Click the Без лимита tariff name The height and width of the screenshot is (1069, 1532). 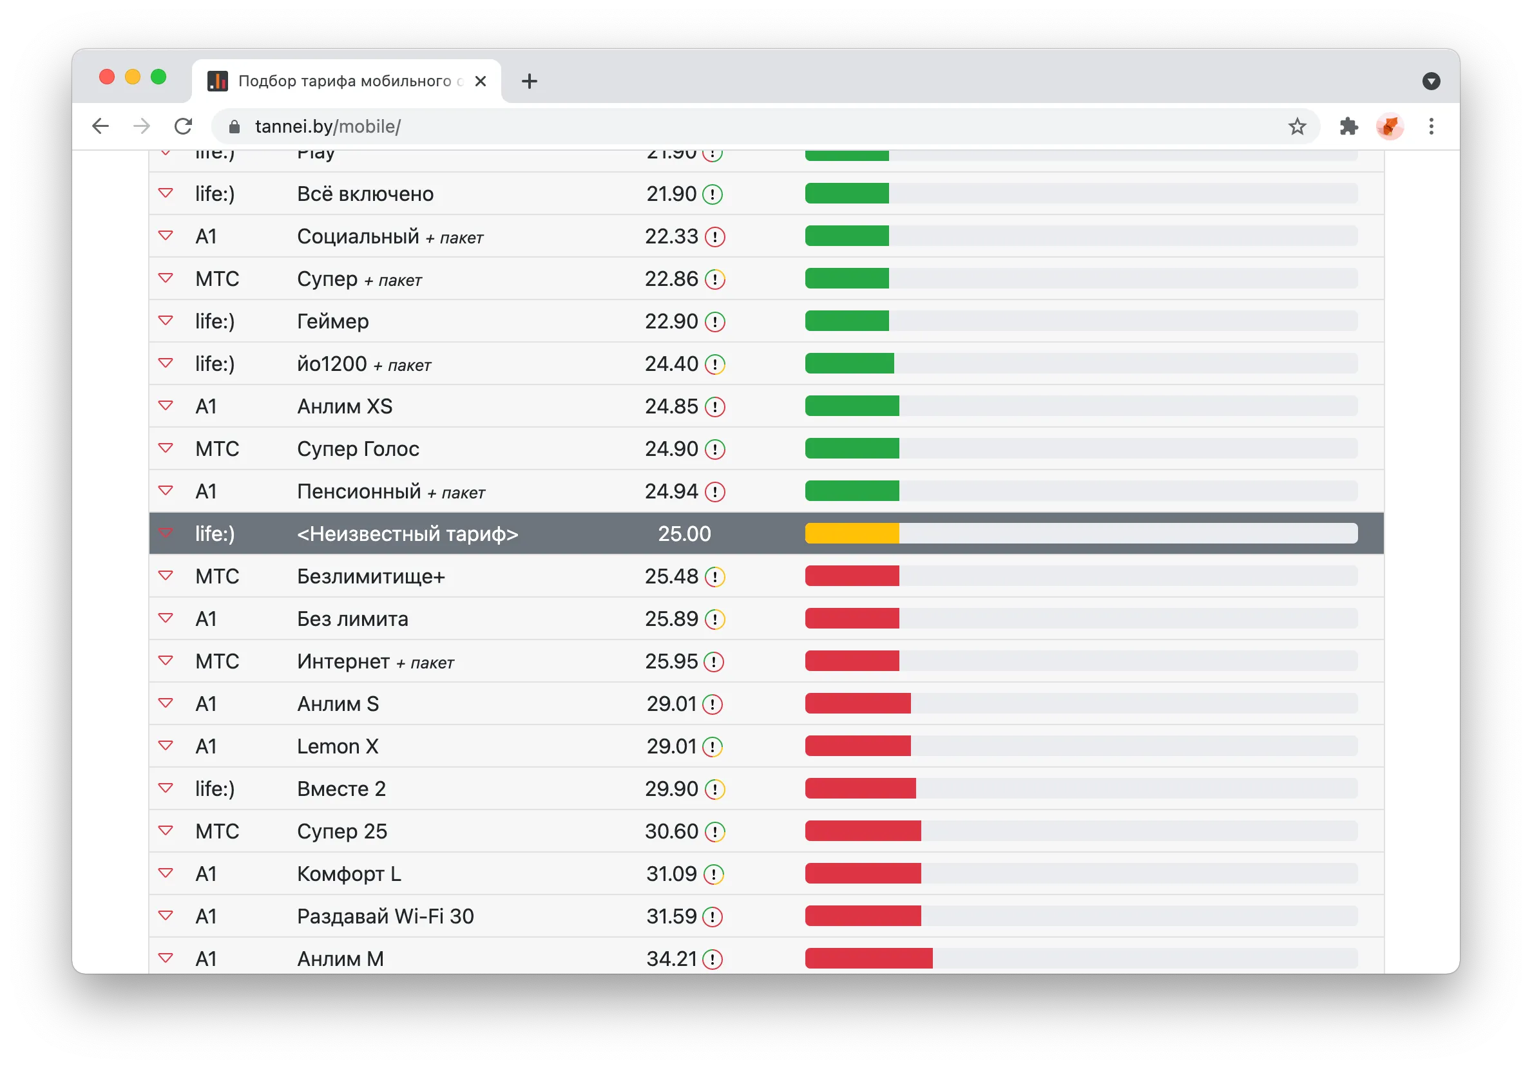pos(352,619)
